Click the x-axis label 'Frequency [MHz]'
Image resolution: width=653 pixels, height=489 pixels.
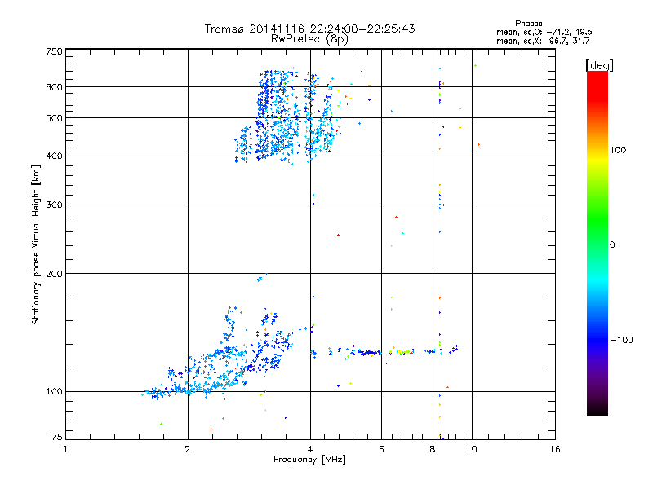[x=309, y=460]
